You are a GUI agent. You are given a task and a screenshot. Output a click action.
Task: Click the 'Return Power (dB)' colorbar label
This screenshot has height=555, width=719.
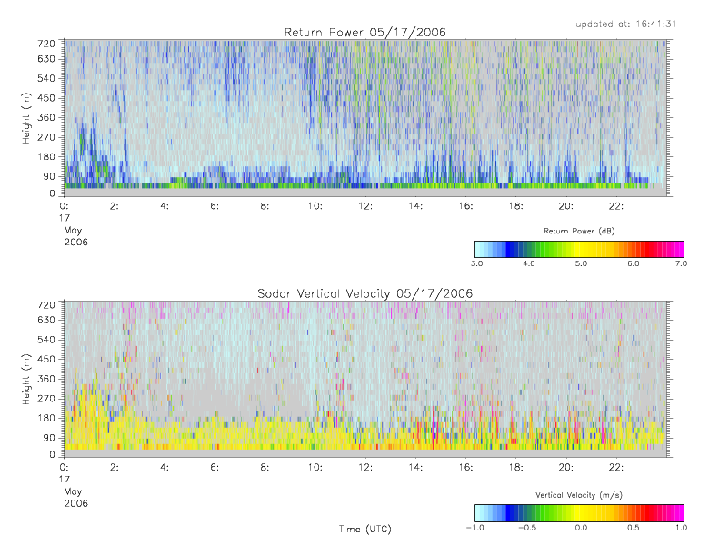579,231
